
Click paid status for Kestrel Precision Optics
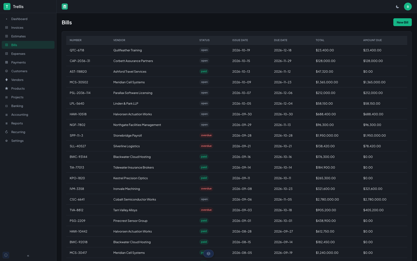click(x=204, y=178)
